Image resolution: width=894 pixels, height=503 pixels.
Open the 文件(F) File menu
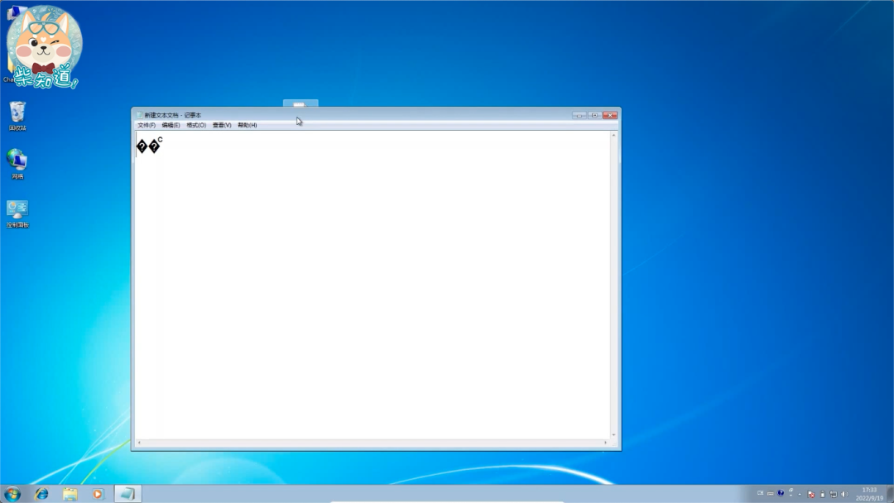(x=147, y=125)
